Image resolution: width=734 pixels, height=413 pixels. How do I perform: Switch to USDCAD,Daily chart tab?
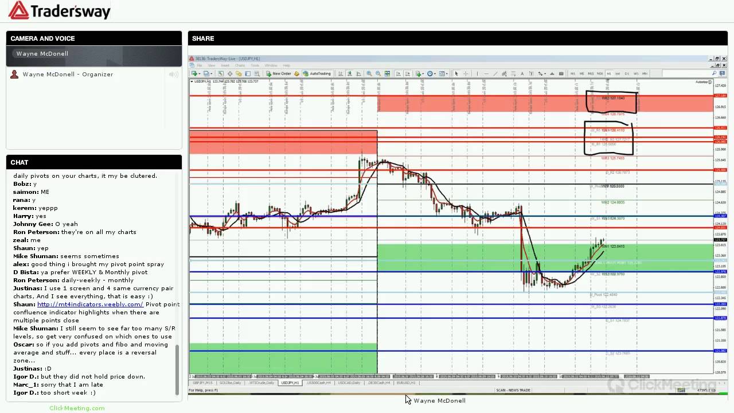(349, 383)
